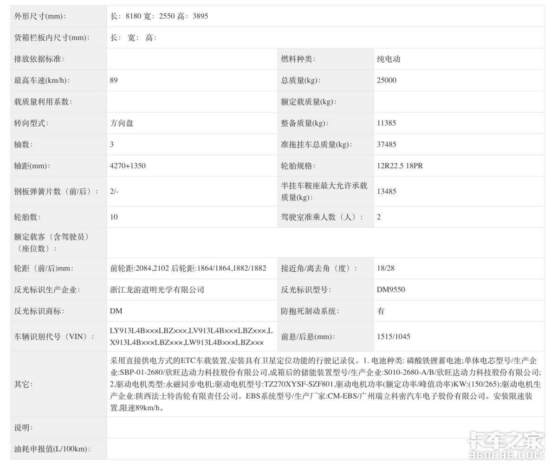The height and width of the screenshot is (471, 557).
Task: Click the 前悬/后悬 value 1515/1045
Action: (393, 336)
